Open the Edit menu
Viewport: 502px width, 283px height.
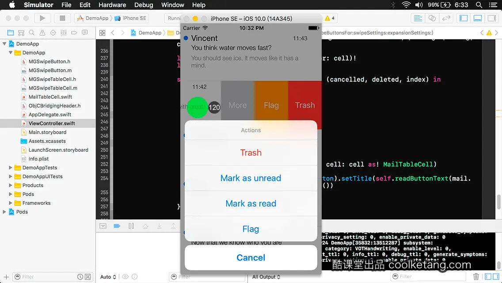(x=85, y=5)
